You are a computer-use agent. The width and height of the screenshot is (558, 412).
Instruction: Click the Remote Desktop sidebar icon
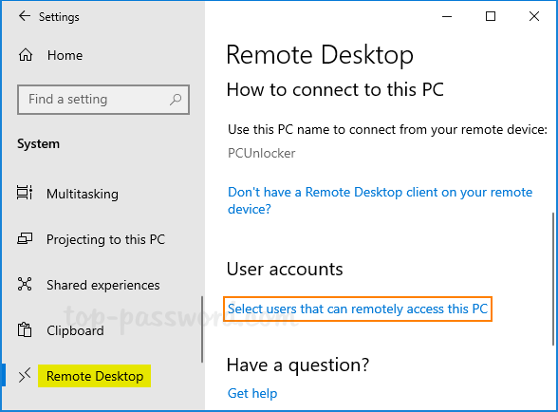(x=25, y=375)
